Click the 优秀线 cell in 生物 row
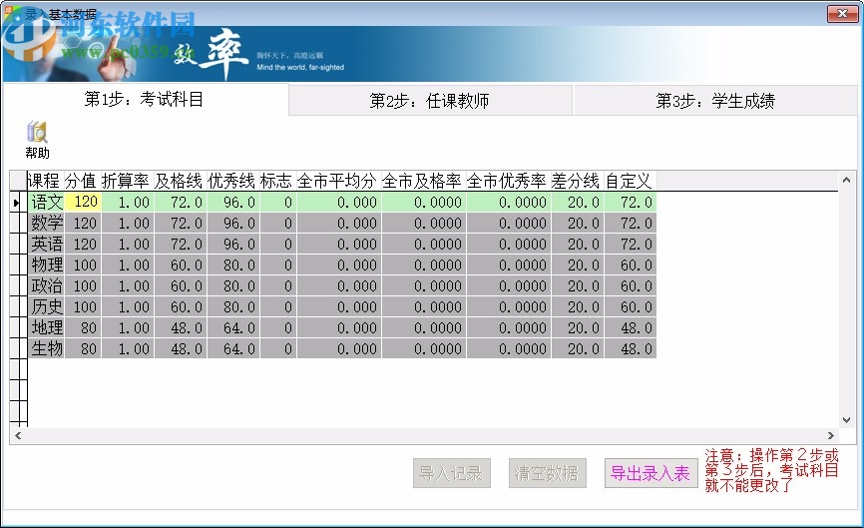The width and height of the screenshot is (864, 528). click(x=233, y=348)
